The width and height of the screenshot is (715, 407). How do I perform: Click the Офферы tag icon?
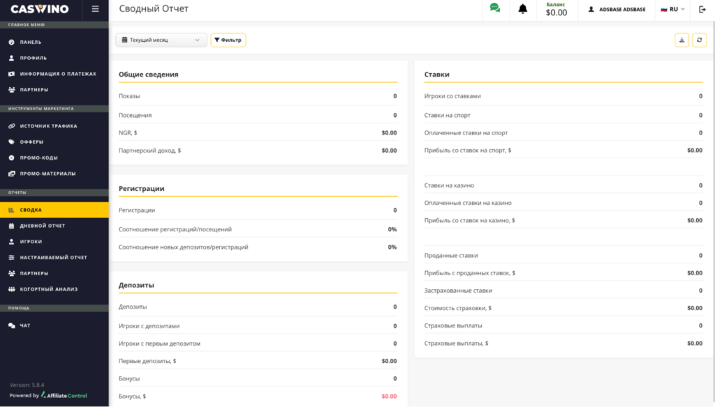click(11, 142)
